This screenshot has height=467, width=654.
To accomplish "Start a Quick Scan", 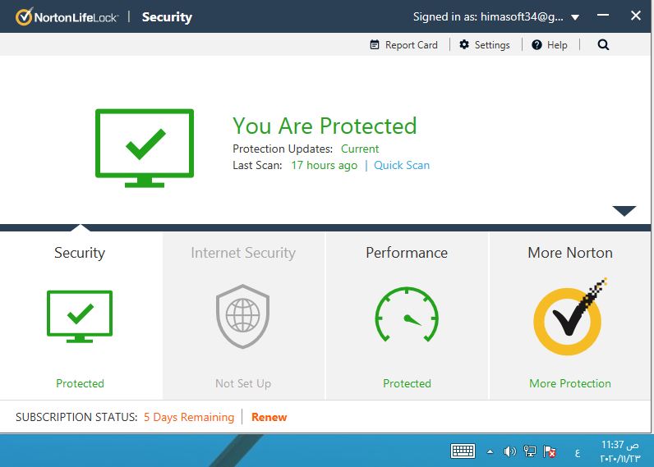I will [x=402, y=166].
